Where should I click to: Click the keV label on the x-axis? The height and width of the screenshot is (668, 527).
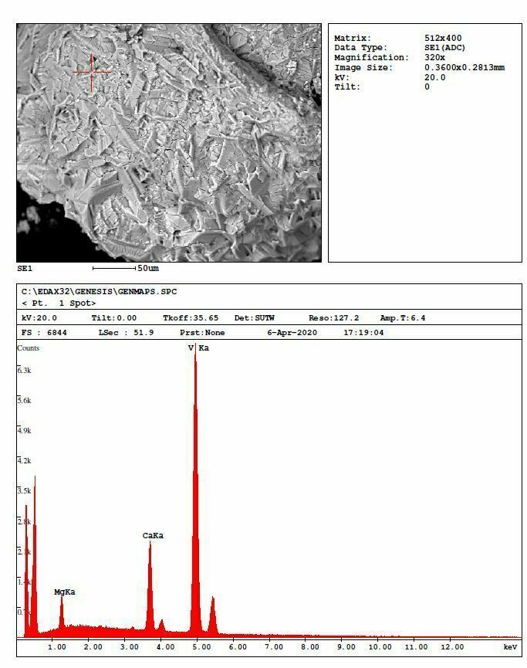[x=510, y=647]
